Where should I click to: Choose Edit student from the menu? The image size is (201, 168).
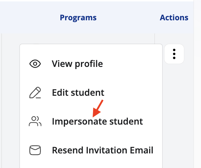pyautogui.click(x=91, y=93)
